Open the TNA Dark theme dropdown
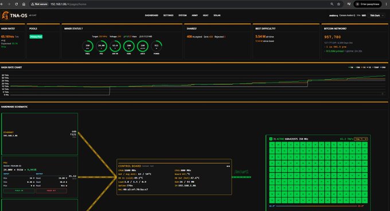The height and width of the screenshot is (211, 390). [377, 15]
